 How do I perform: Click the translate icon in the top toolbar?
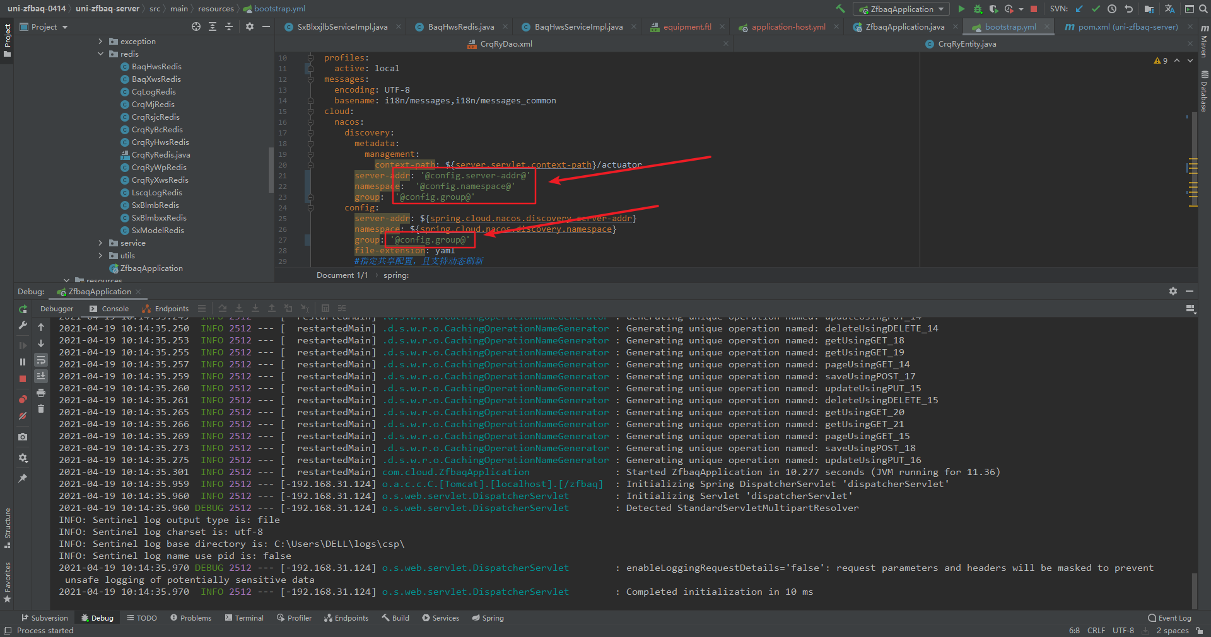[1169, 9]
